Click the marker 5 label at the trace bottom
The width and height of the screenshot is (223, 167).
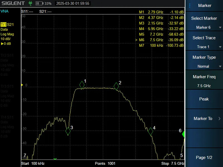tap(181, 155)
